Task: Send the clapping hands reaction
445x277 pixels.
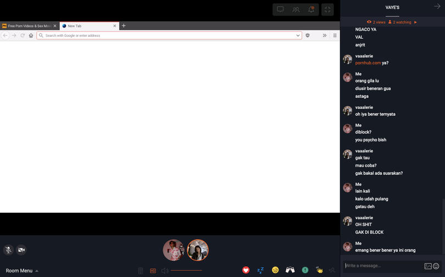Action: pyautogui.click(x=320, y=270)
